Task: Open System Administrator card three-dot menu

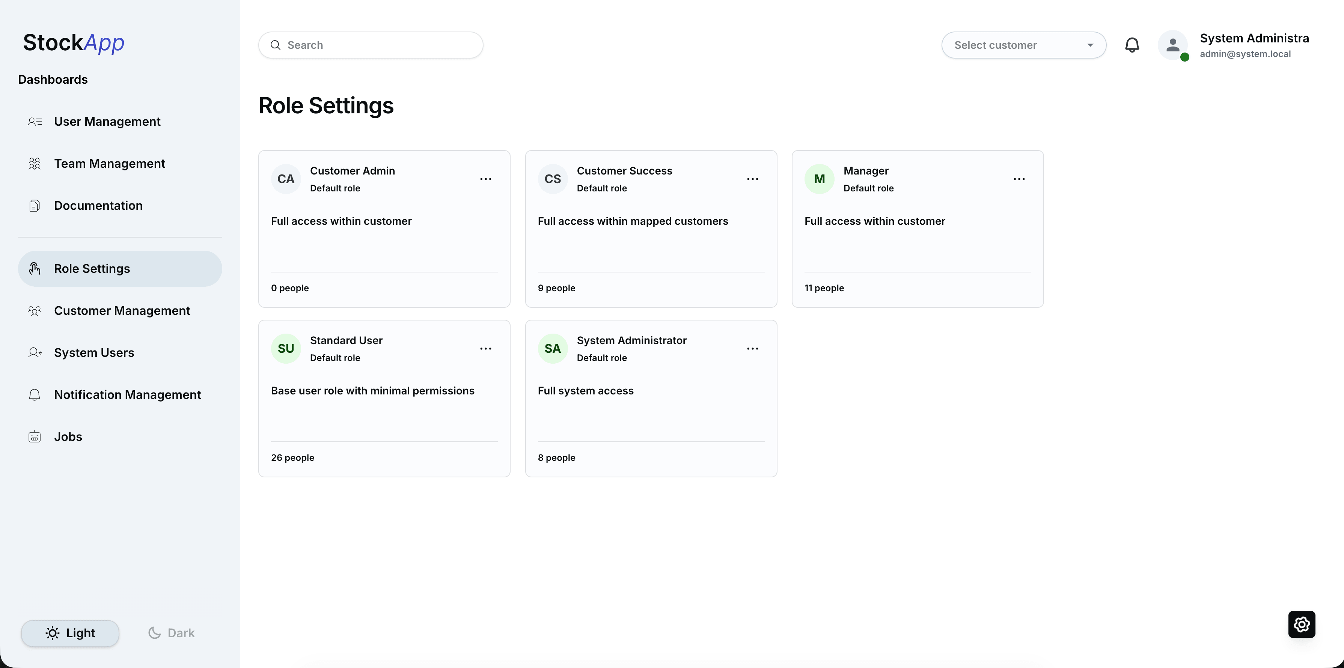Action: click(752, 348)
